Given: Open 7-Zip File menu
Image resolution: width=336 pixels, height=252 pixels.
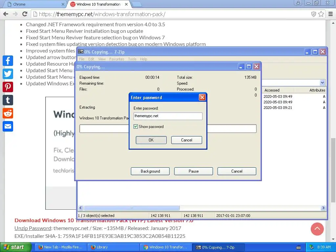Looking at the screenshot, I should click(82, 59).
